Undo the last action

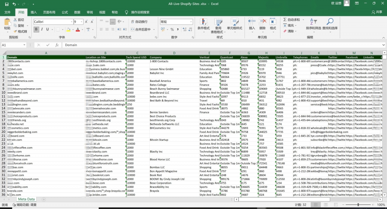(14, 4)
